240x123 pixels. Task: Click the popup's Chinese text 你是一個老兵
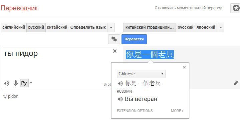click(143, 83)
